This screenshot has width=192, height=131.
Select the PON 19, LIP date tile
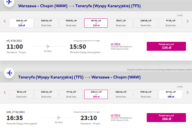tap(146, 94)
